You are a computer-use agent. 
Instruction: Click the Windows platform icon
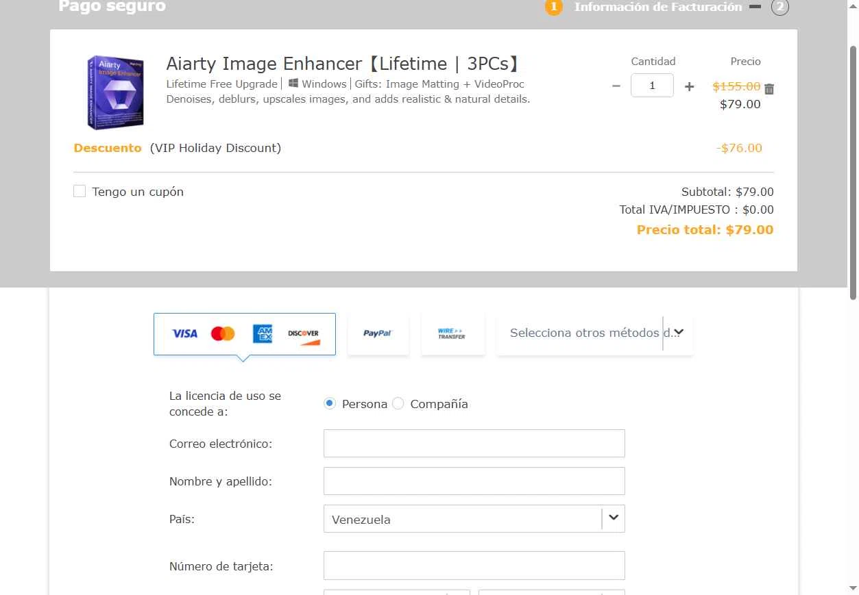[293, 84]
